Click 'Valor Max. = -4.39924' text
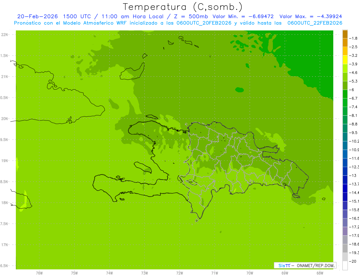359x277 pixels. (x=311, y=16)
